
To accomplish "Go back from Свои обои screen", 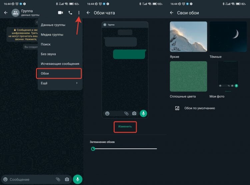I will tap(172, 13).
